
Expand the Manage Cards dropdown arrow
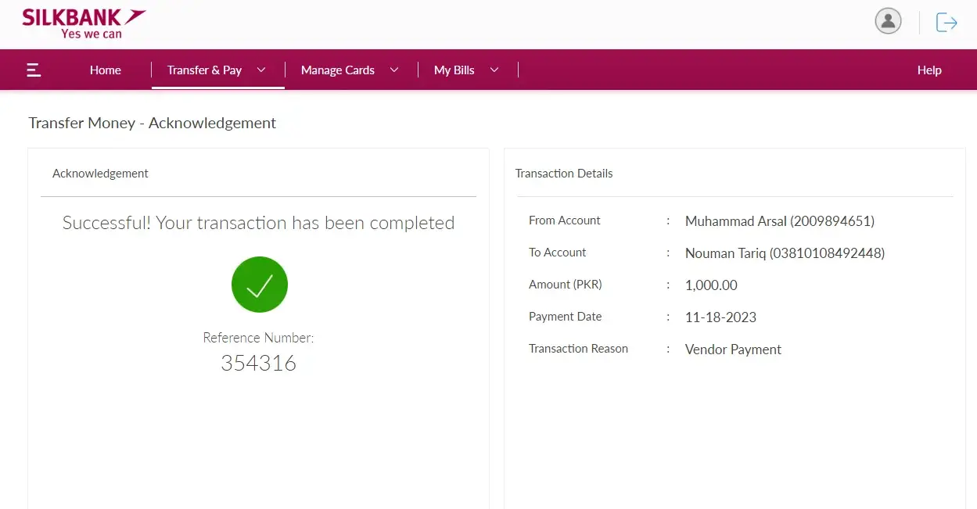pyautogui.click(x=394, y=70)
